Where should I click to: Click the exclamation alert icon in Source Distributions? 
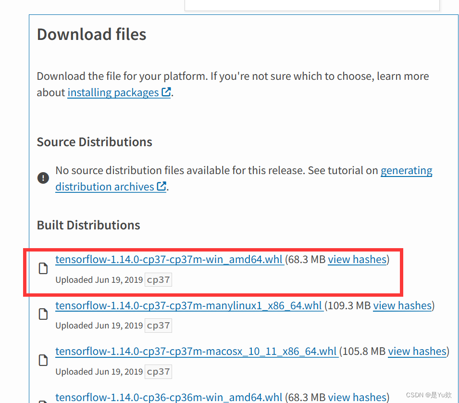click(x=43, y=177)
